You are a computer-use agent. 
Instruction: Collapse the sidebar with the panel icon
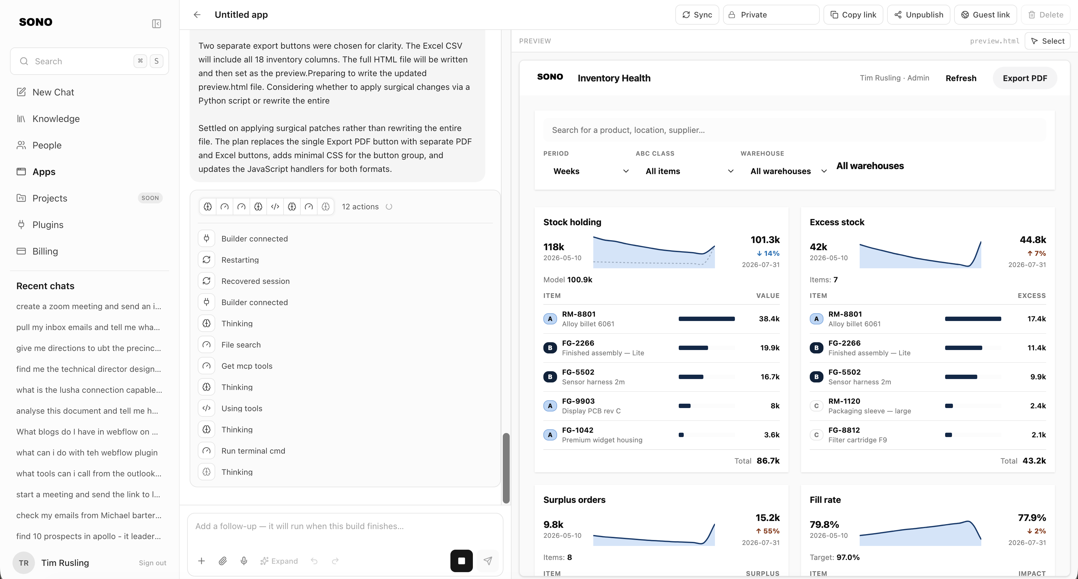[x=157, y=23]
